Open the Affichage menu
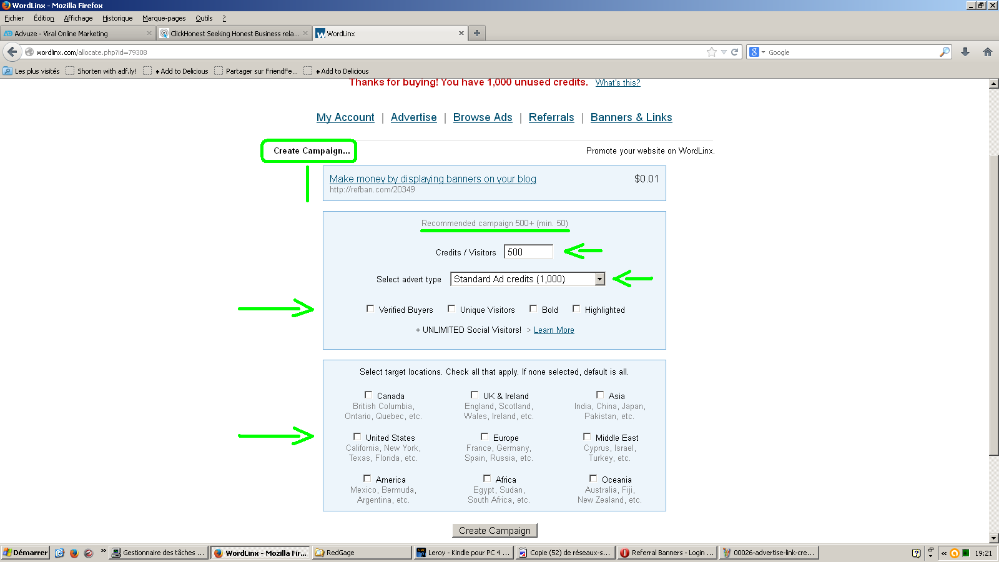The height and width of the screenshot is (562, 999). click(x=78, y=18)
